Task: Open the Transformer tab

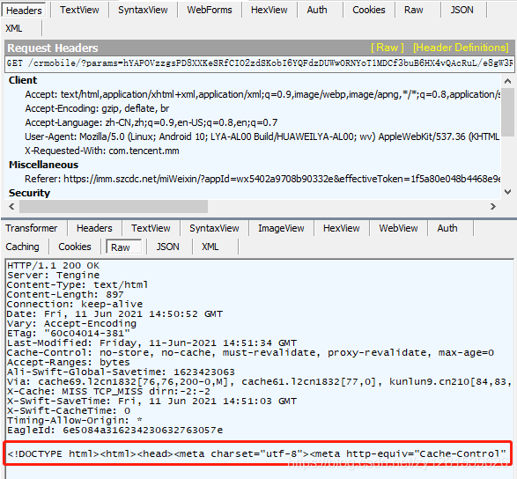Action: 32,228
